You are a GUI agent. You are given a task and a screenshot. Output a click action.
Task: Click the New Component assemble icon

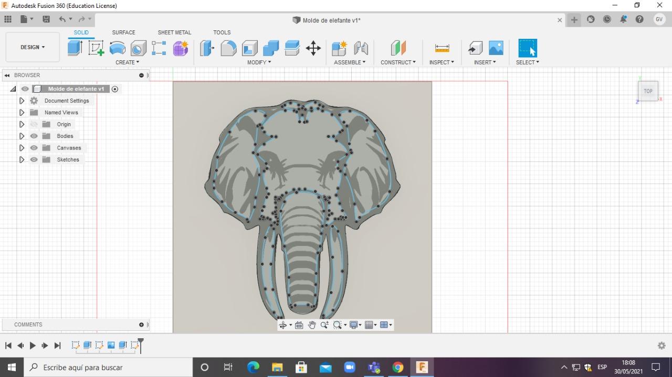[x=339, y=48]
